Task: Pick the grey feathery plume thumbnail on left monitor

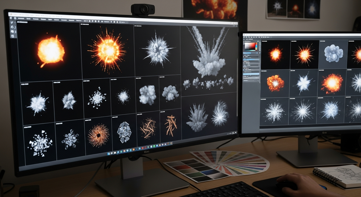Action: point(197,117)
